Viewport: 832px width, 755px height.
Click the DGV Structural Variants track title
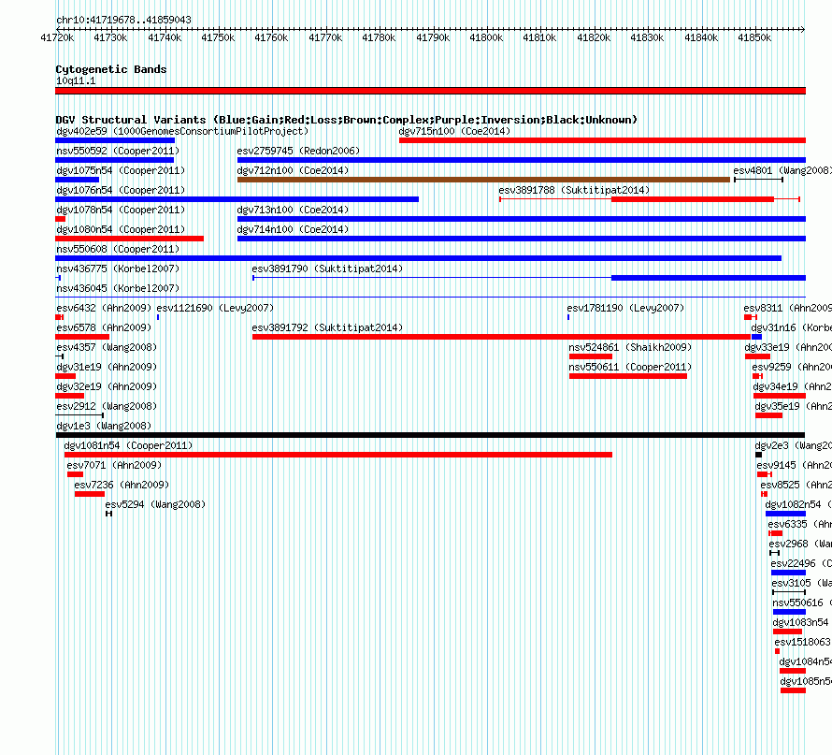(347, 120)
